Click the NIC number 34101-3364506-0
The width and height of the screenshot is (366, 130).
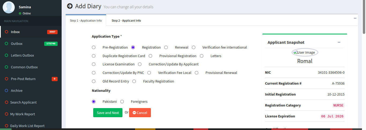pos(331,73)
